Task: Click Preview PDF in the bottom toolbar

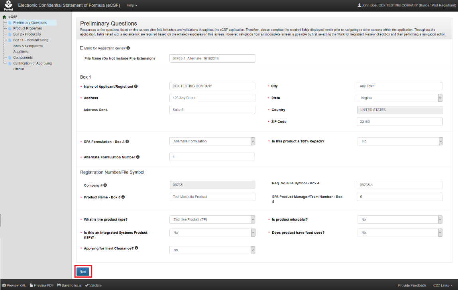Action: coord(42,285)
